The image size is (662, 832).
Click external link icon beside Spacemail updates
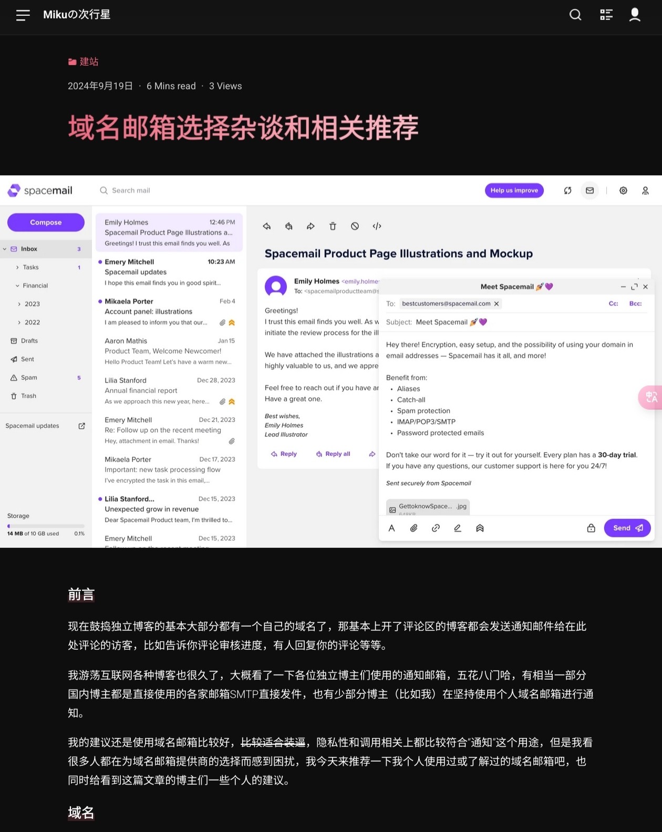[x=81, y=426]
